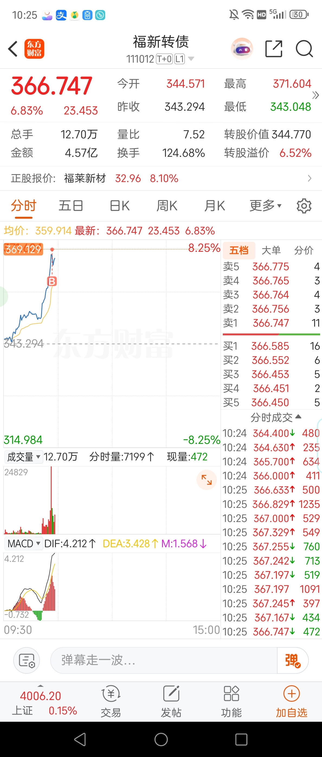Viewport: 322px width, 757px height.
Task: Open the 成交量 indicator dropdown
Action: coord(24,457)
